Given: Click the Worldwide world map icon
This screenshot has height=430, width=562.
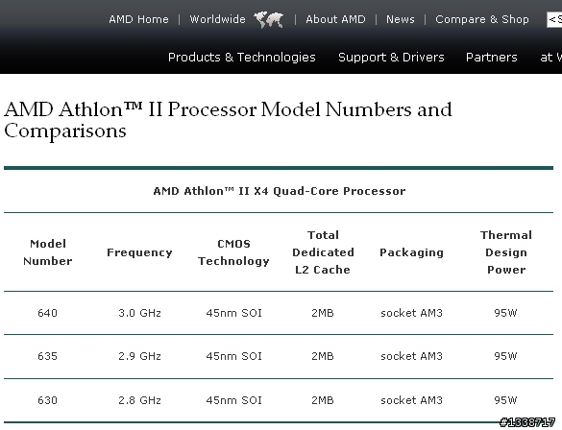Looking at the screenshot, I should point(269,19).
